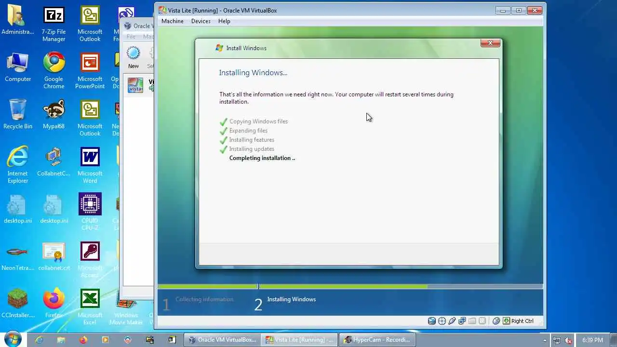Click New button in VirtualBox Manager toolbar
This screenshot has width=617, height=347.
click(133, 57)
